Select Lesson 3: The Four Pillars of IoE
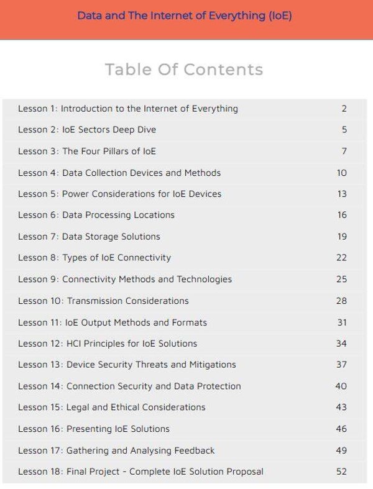 [x=87, y=151]
